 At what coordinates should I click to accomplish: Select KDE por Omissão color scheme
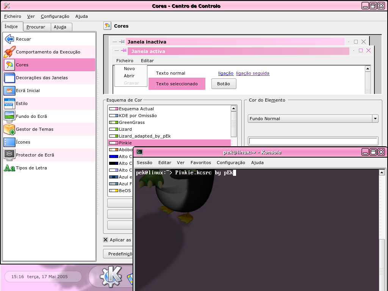click(169, 116)
